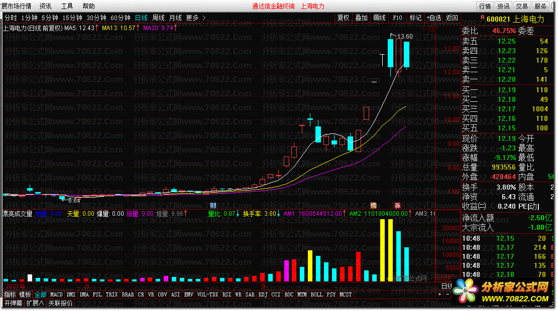558x311 pixels.
Task: Select the MACD indicator
Action: [x=56, y=294]
